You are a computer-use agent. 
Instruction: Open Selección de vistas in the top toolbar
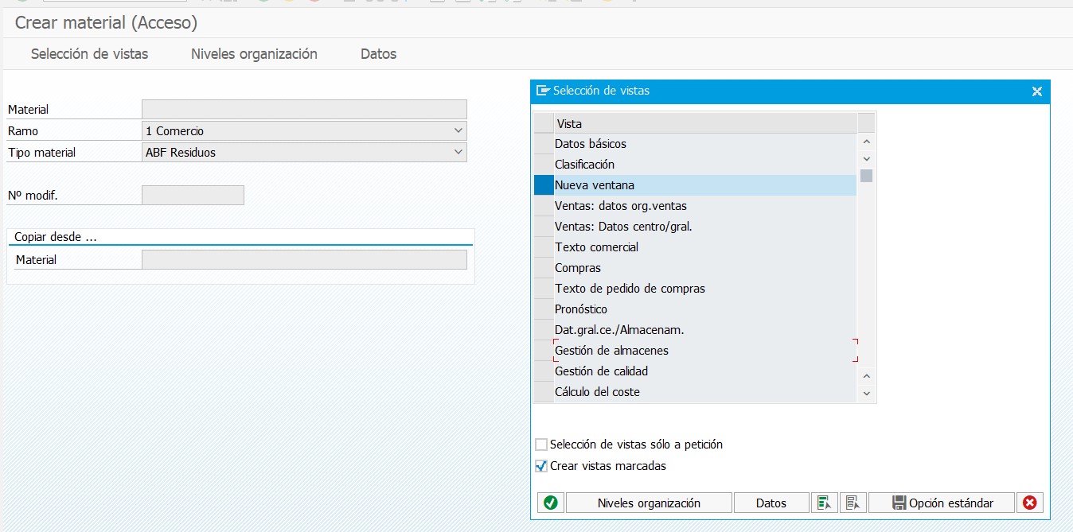(89, 54)
